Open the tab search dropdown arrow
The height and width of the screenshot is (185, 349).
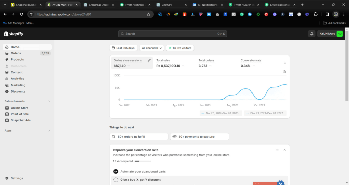click(x=5, y=5)
